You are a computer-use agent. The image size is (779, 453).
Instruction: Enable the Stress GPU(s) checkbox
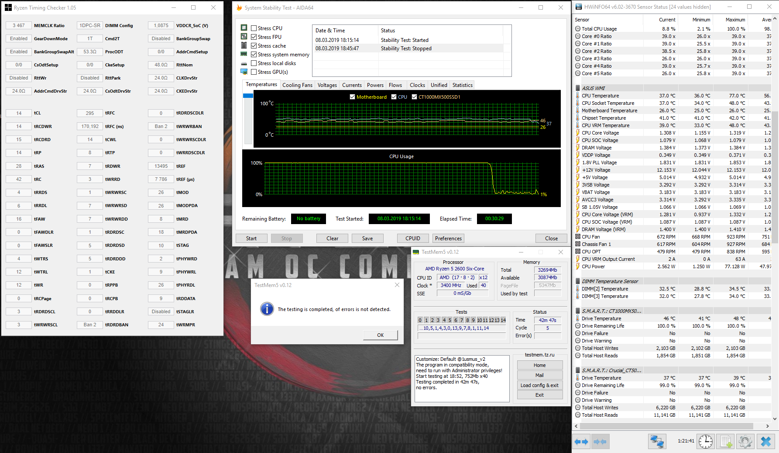tap(254, 72)
